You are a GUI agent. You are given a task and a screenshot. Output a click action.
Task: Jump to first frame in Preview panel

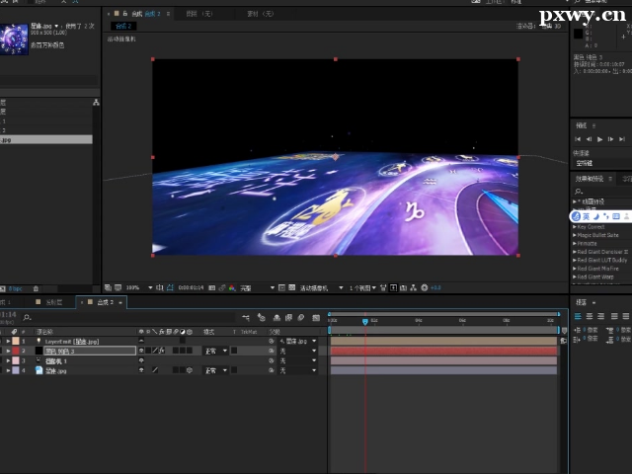point(578,139)
